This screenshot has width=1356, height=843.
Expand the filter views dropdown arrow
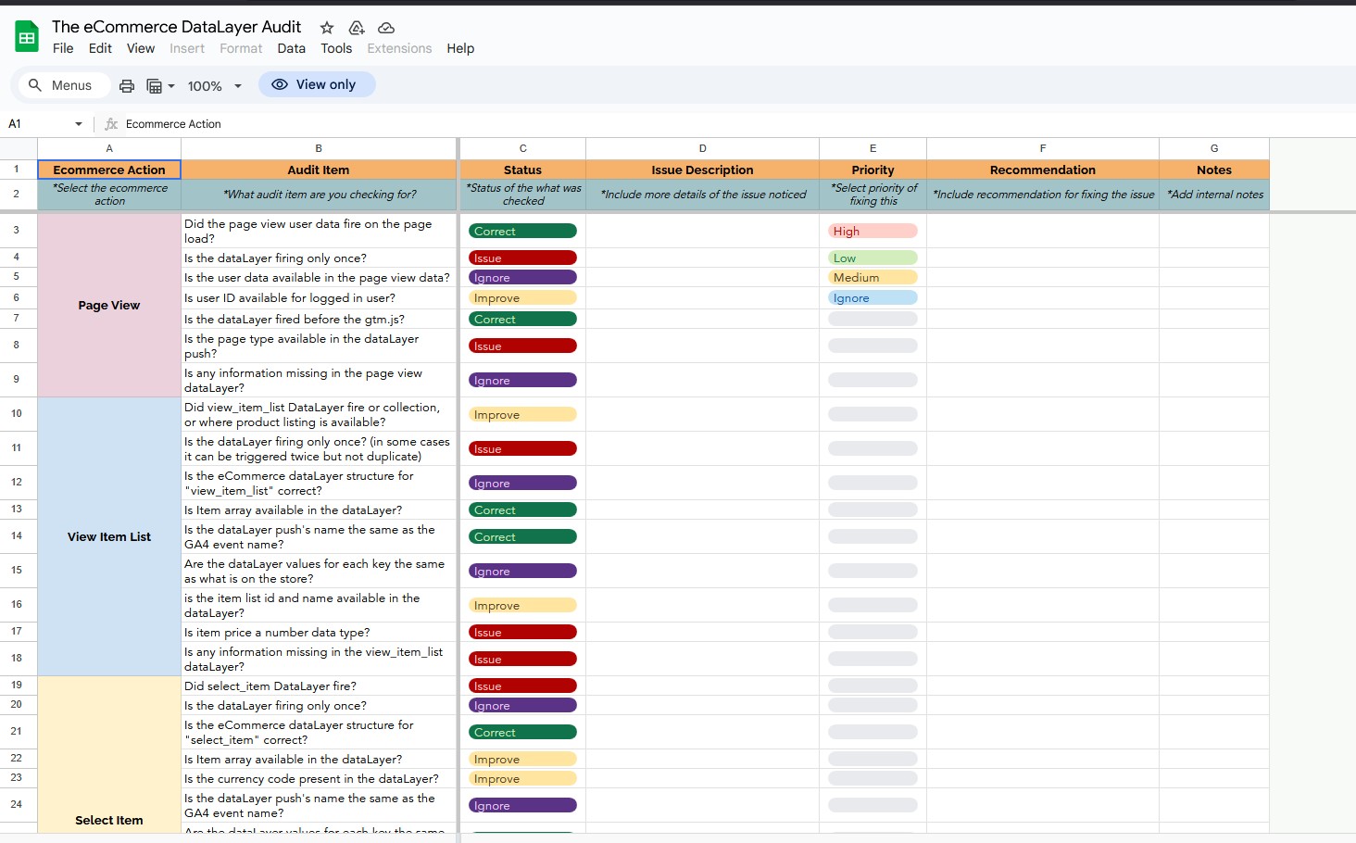click(x=172, y=87)
